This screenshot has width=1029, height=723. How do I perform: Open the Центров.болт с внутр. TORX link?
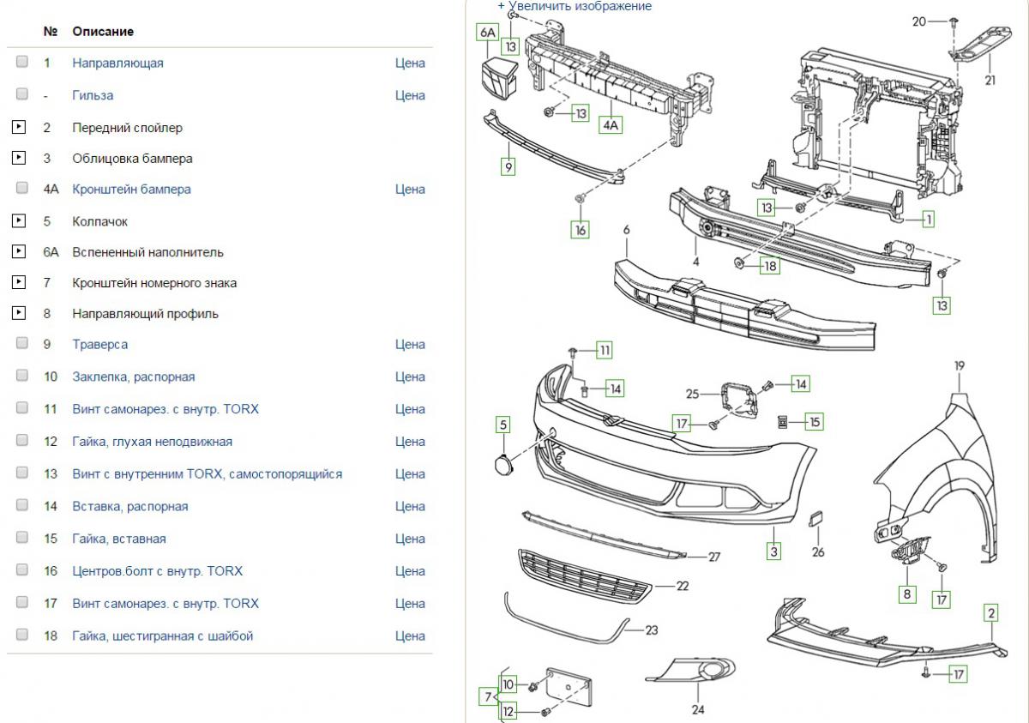click(158, 571)
